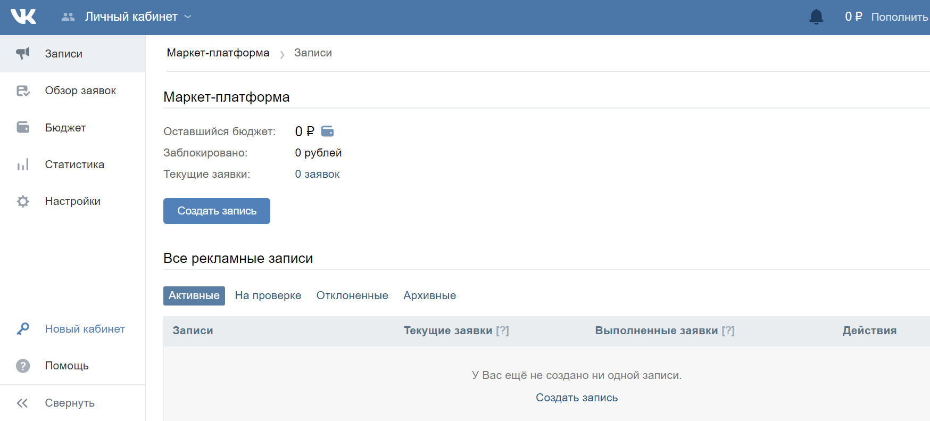Screen dimensions: 930x421
Task: Click the double chevron collapse icon
Action: coord(22,403)
